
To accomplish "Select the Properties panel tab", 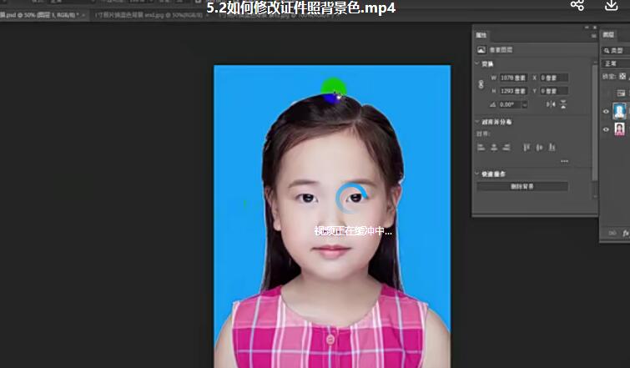I will pos(482,35).
